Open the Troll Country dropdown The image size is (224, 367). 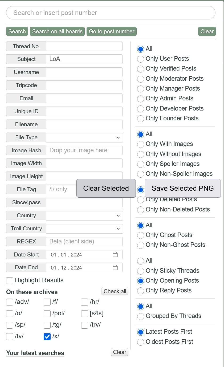point(84,229)
